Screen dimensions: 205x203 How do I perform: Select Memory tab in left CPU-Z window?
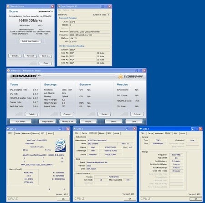[x=36, y=133]
